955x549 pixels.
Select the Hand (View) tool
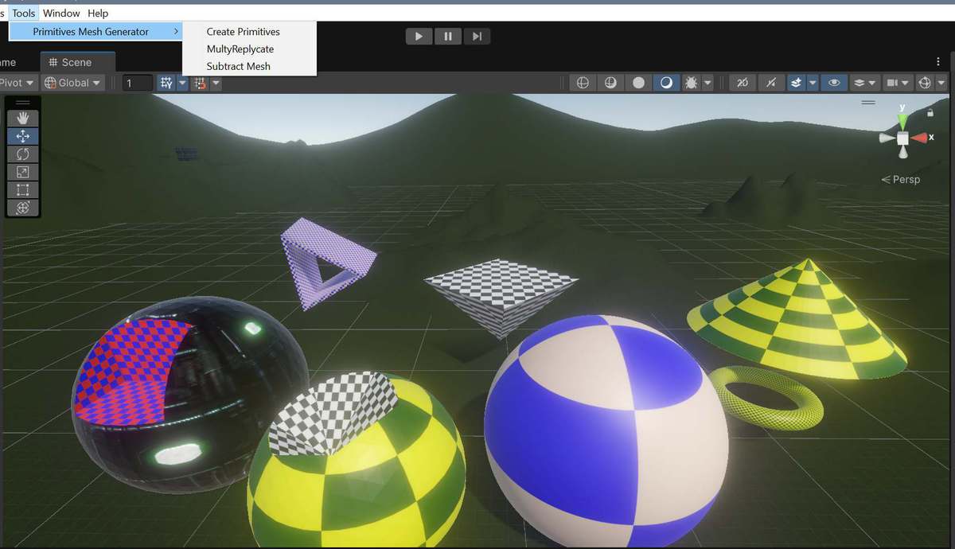point(22,119)
